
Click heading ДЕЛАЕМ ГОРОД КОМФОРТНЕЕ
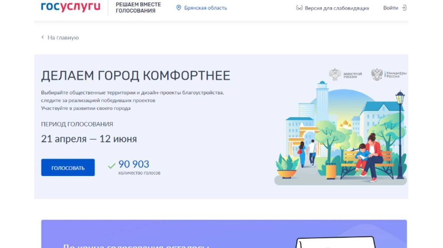[135, 76]
